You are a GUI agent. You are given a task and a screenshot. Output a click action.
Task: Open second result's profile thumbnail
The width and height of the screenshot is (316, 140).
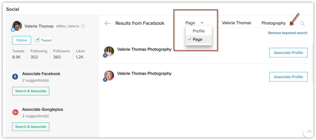pos(109,76)
